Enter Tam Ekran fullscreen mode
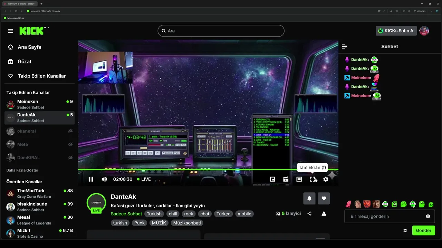Screen dimensions: 442x248 [x=313, y=179]
